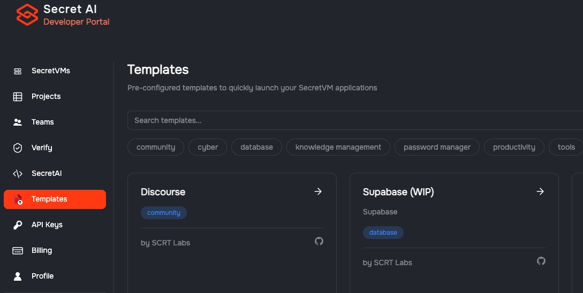Open the Verify page
The image size is (583, 293).
55,148
